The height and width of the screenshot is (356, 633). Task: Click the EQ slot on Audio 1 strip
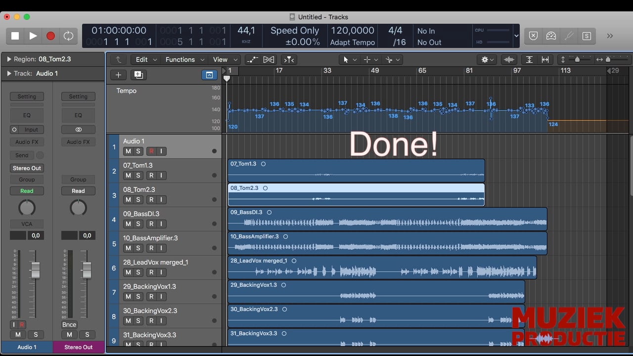coord(27,115)
